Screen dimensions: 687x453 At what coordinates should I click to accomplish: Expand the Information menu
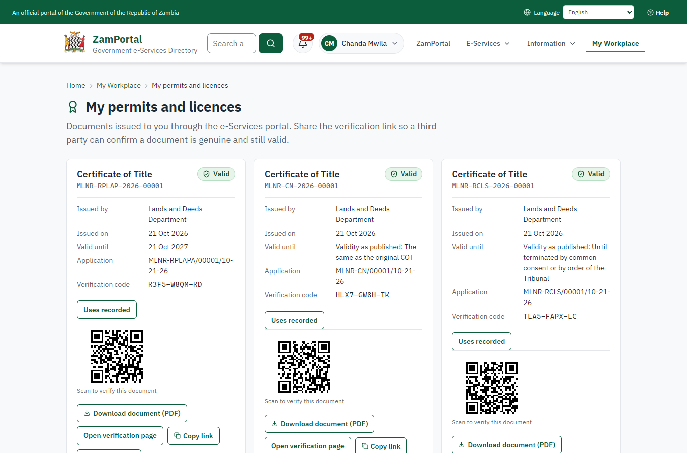551,43
